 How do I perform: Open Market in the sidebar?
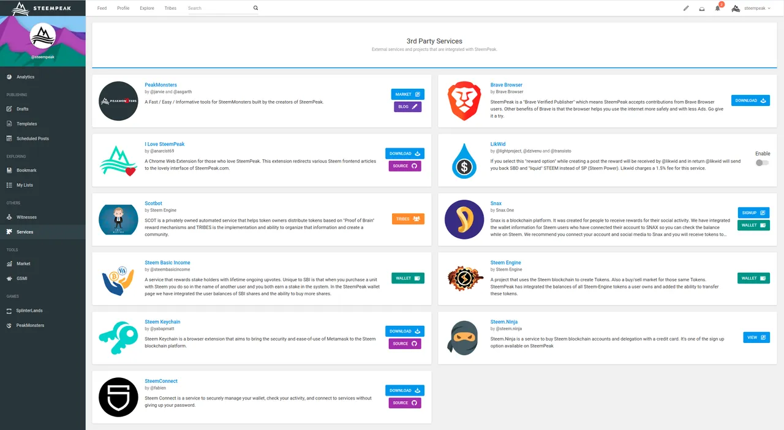tap(43, 264)
